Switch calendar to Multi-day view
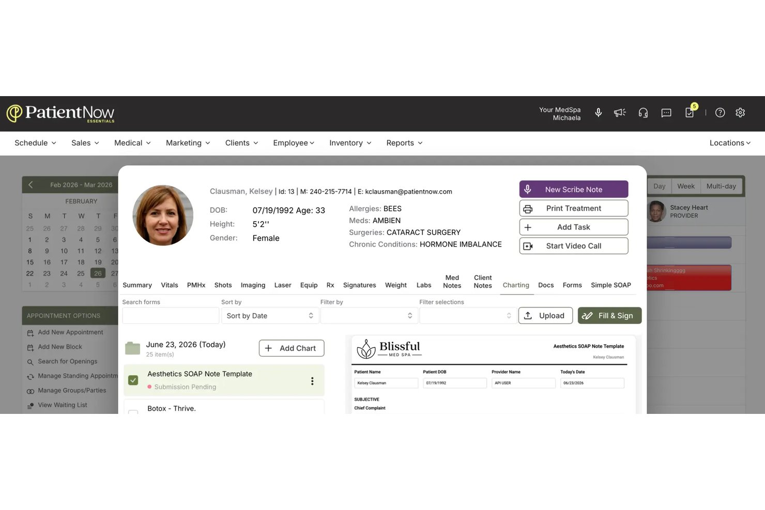This screenshot has height=510, width=765. click(721, 186)
